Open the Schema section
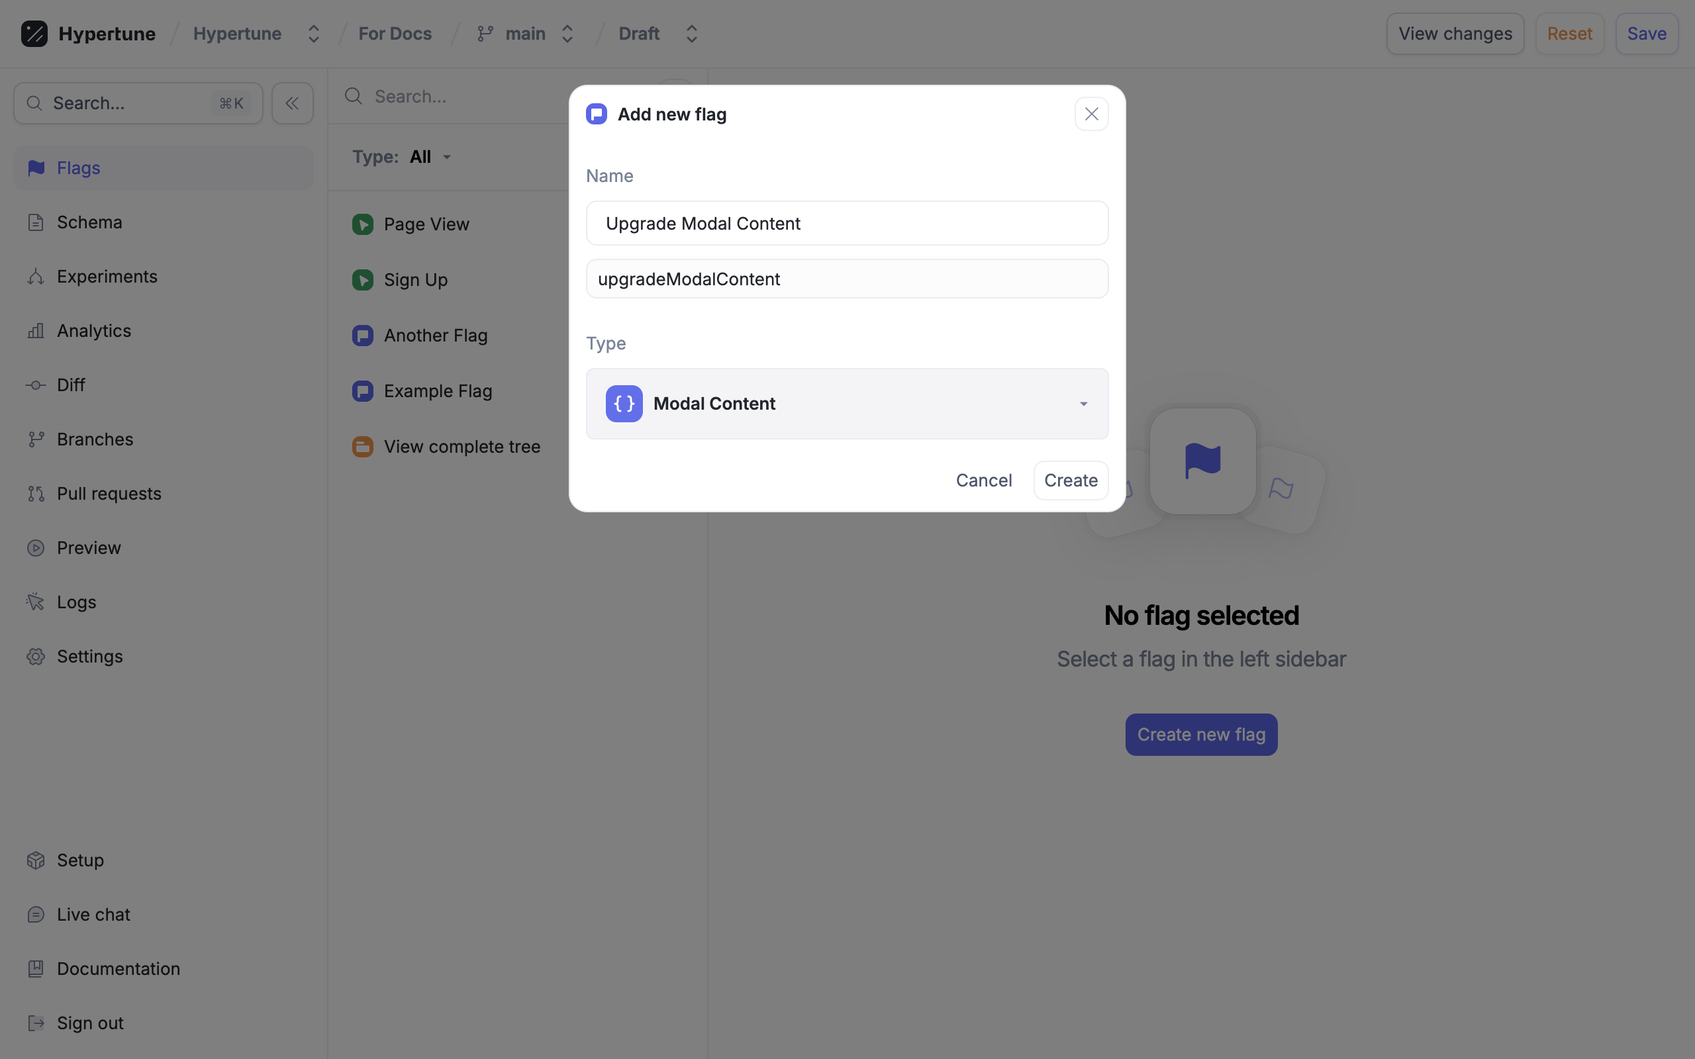 [x=89, y=222]
